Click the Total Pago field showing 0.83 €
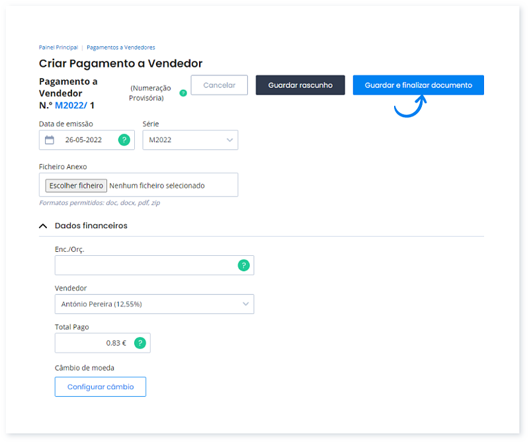Image resolution: width=529 pixels, height=443 pixels. [93, 343]
